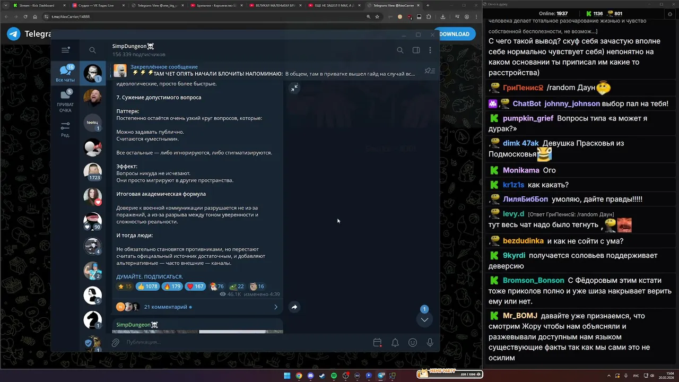Click the SimpDungeon sender name on the next post
Viewport: 679px width, 382px height.
pyautogui.click(x=137, y=324)
